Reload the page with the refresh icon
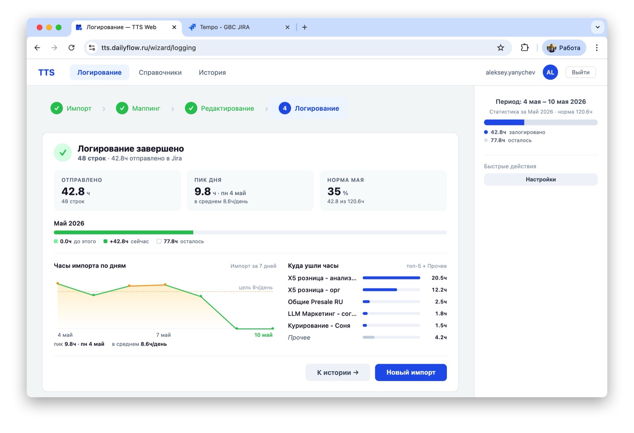Screen dimensions: 634x433 pyautogui.click(x=71, y=48)
